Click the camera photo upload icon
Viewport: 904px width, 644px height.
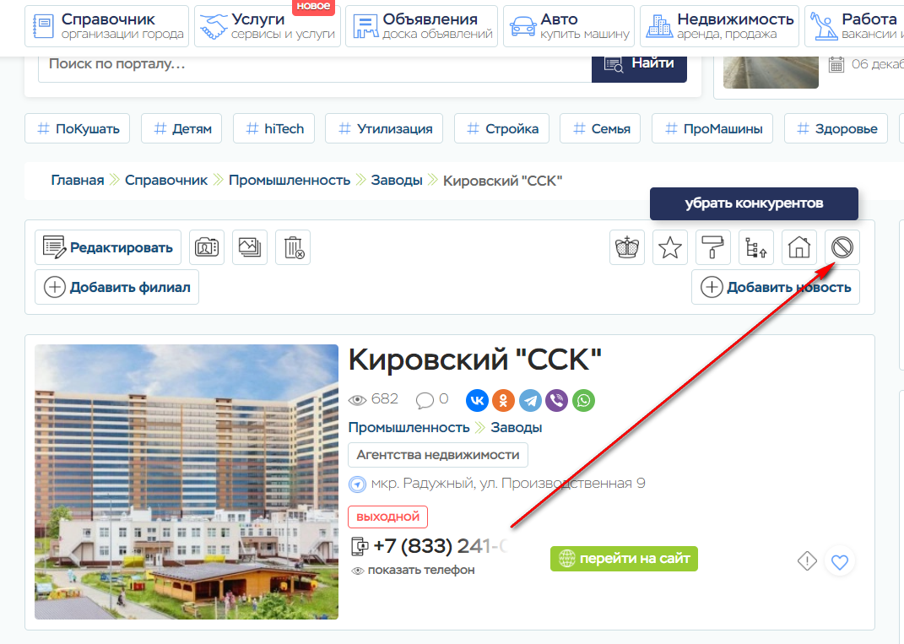coord(207,247)
